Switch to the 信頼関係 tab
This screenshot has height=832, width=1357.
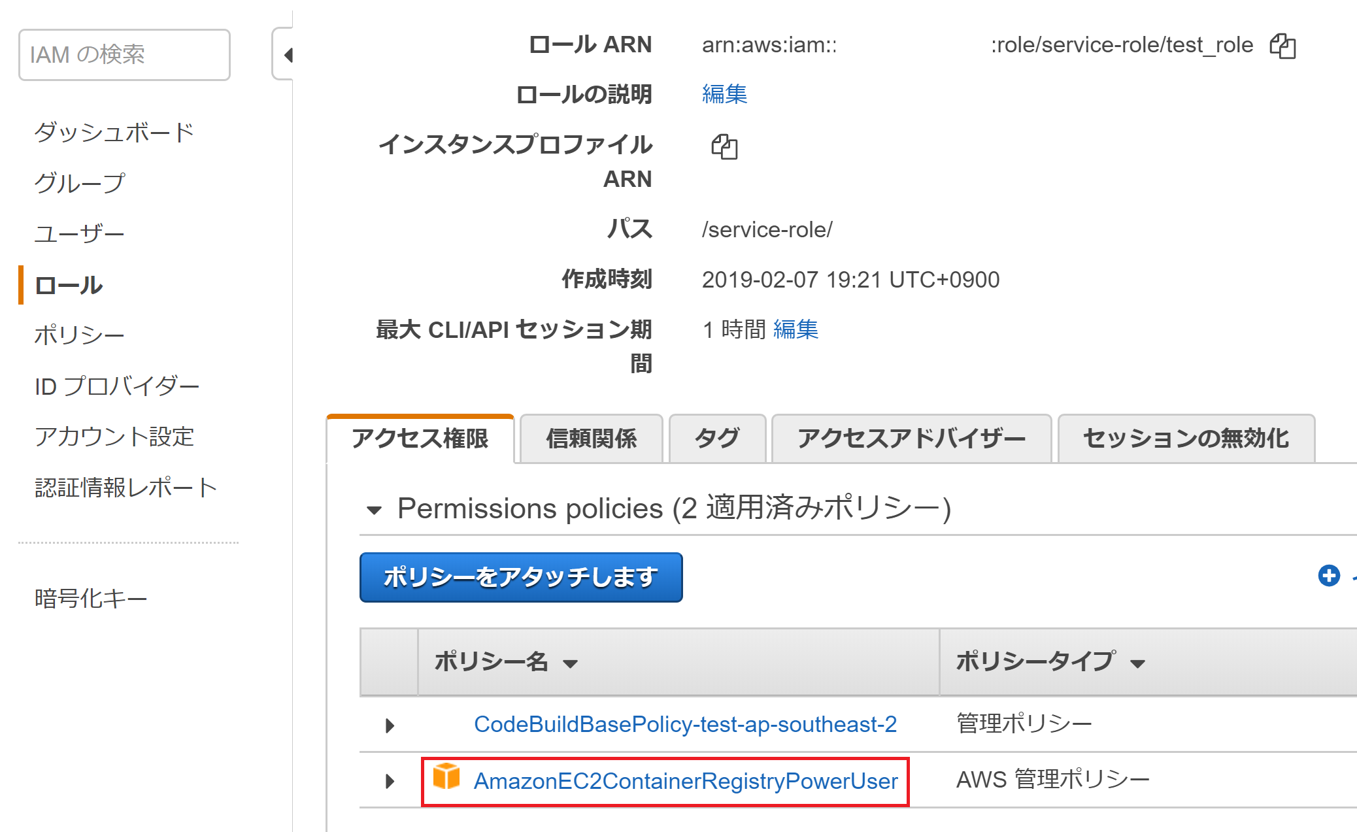[590, 439]
